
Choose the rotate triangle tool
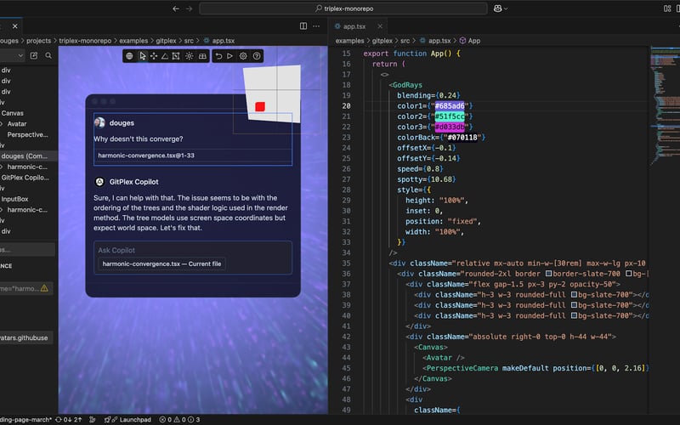coord(165,56)
